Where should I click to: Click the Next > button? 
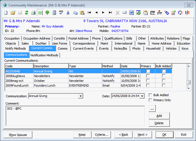pos(142,135)
